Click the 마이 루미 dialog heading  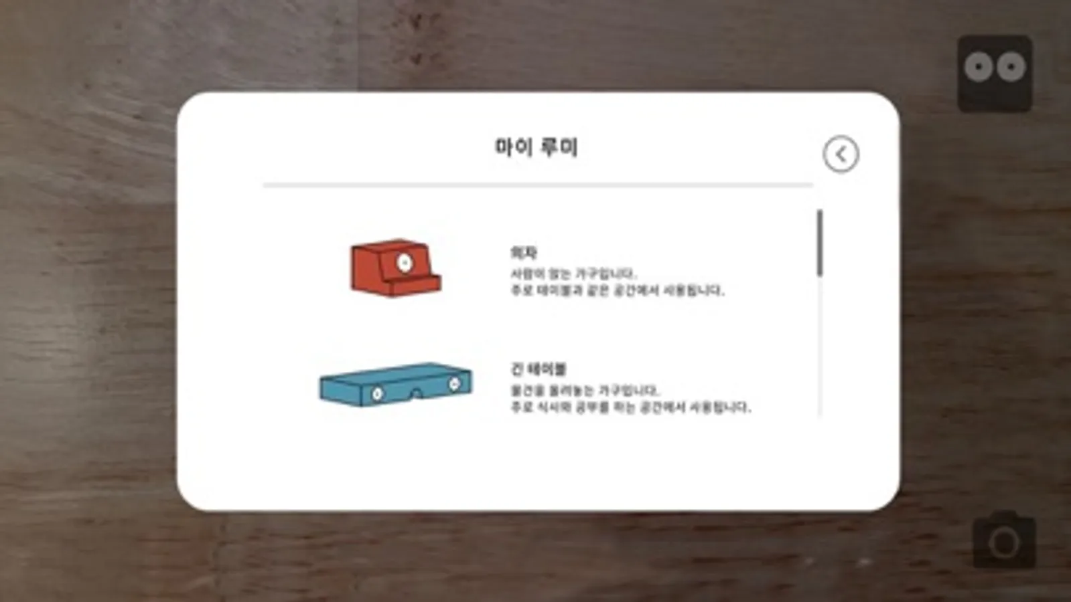[x=536, y=146]
